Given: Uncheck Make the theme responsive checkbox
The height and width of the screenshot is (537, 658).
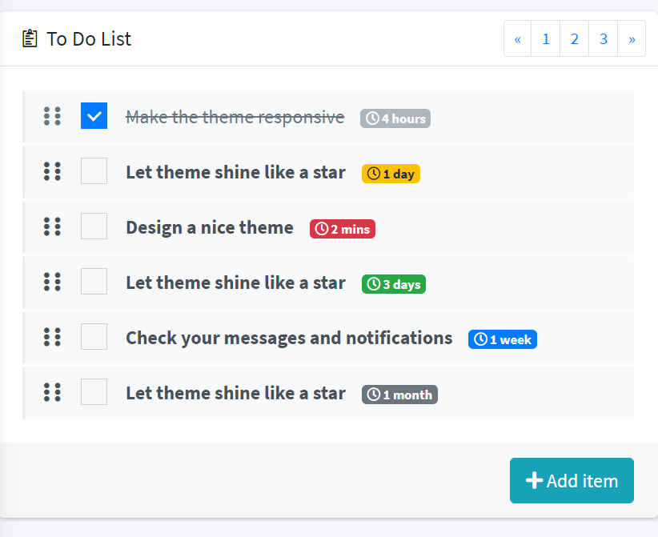Looking at the screenshot, I should coord(94,116).
